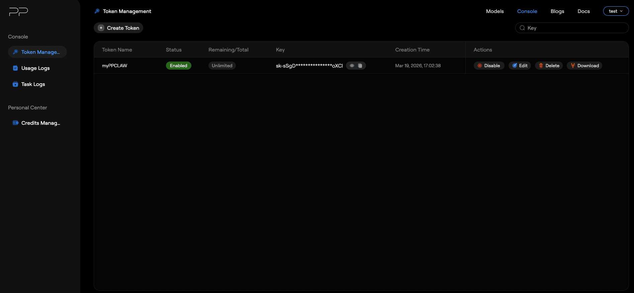Click the Actions column header
Image resolution: width=634 pixels, height=293 pixels.
pos(483,50)
